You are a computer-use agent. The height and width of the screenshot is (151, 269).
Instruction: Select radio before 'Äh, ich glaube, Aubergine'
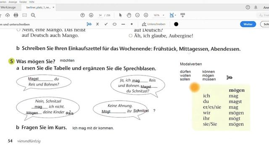[x=131, y=36]
